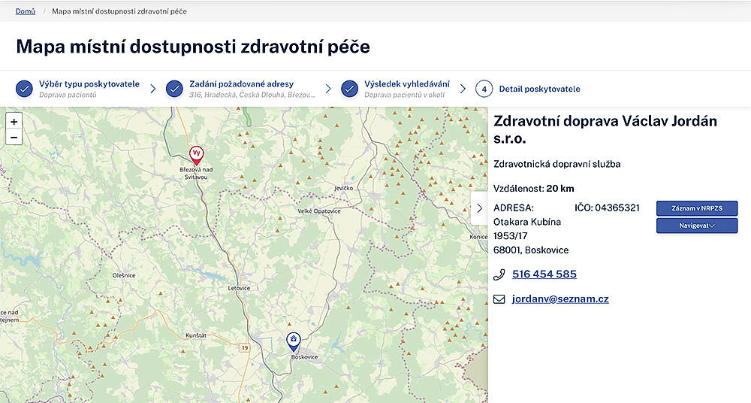
Task: Email jordanv@seznam.cz
Action: tap(560, 299)
